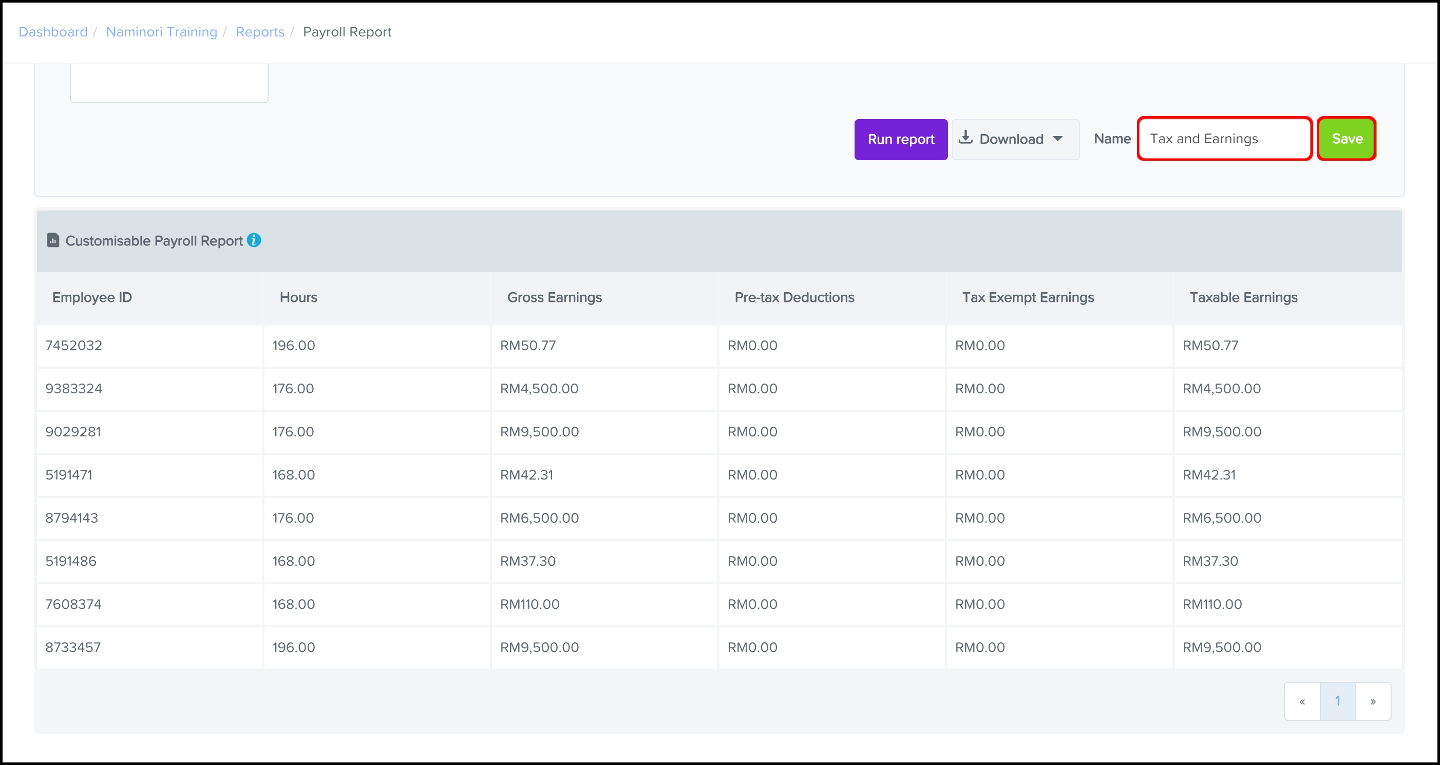Click the green Save button
Viewport: 1440px width, 765px height.
tap(1346, 139)
